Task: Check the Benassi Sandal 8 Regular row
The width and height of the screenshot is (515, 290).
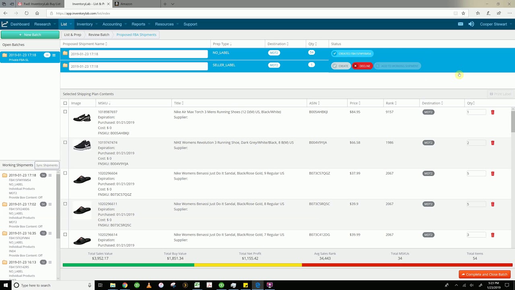Action: click(x=65, y=204)
